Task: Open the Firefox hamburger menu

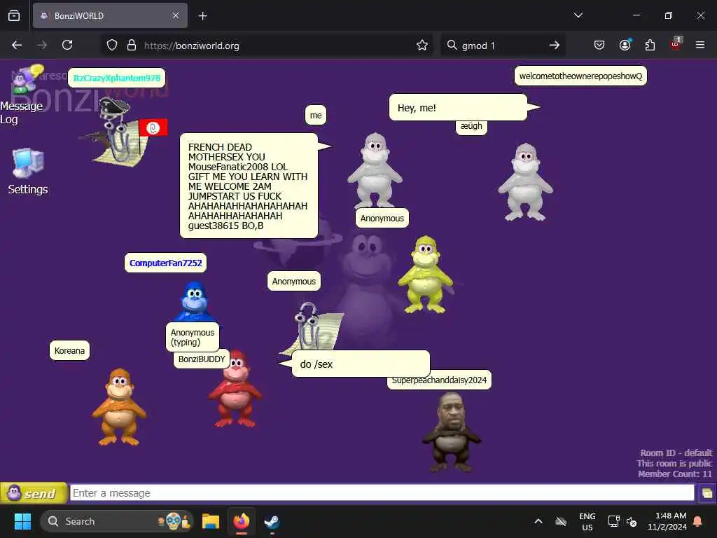Action: [700, 45]
